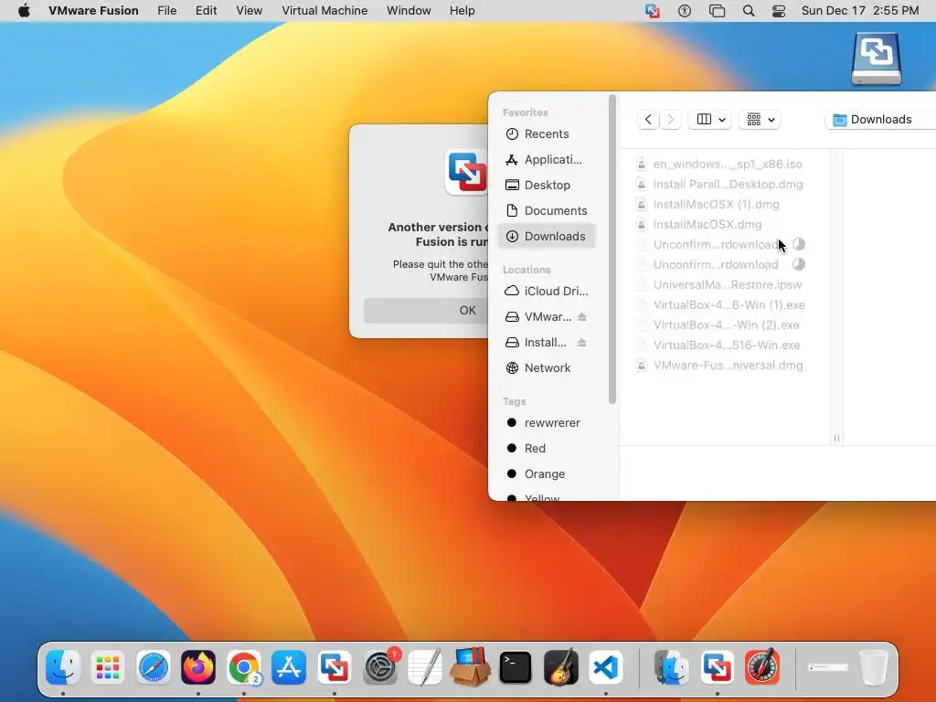Open the Edit menu

pos(206,11)
